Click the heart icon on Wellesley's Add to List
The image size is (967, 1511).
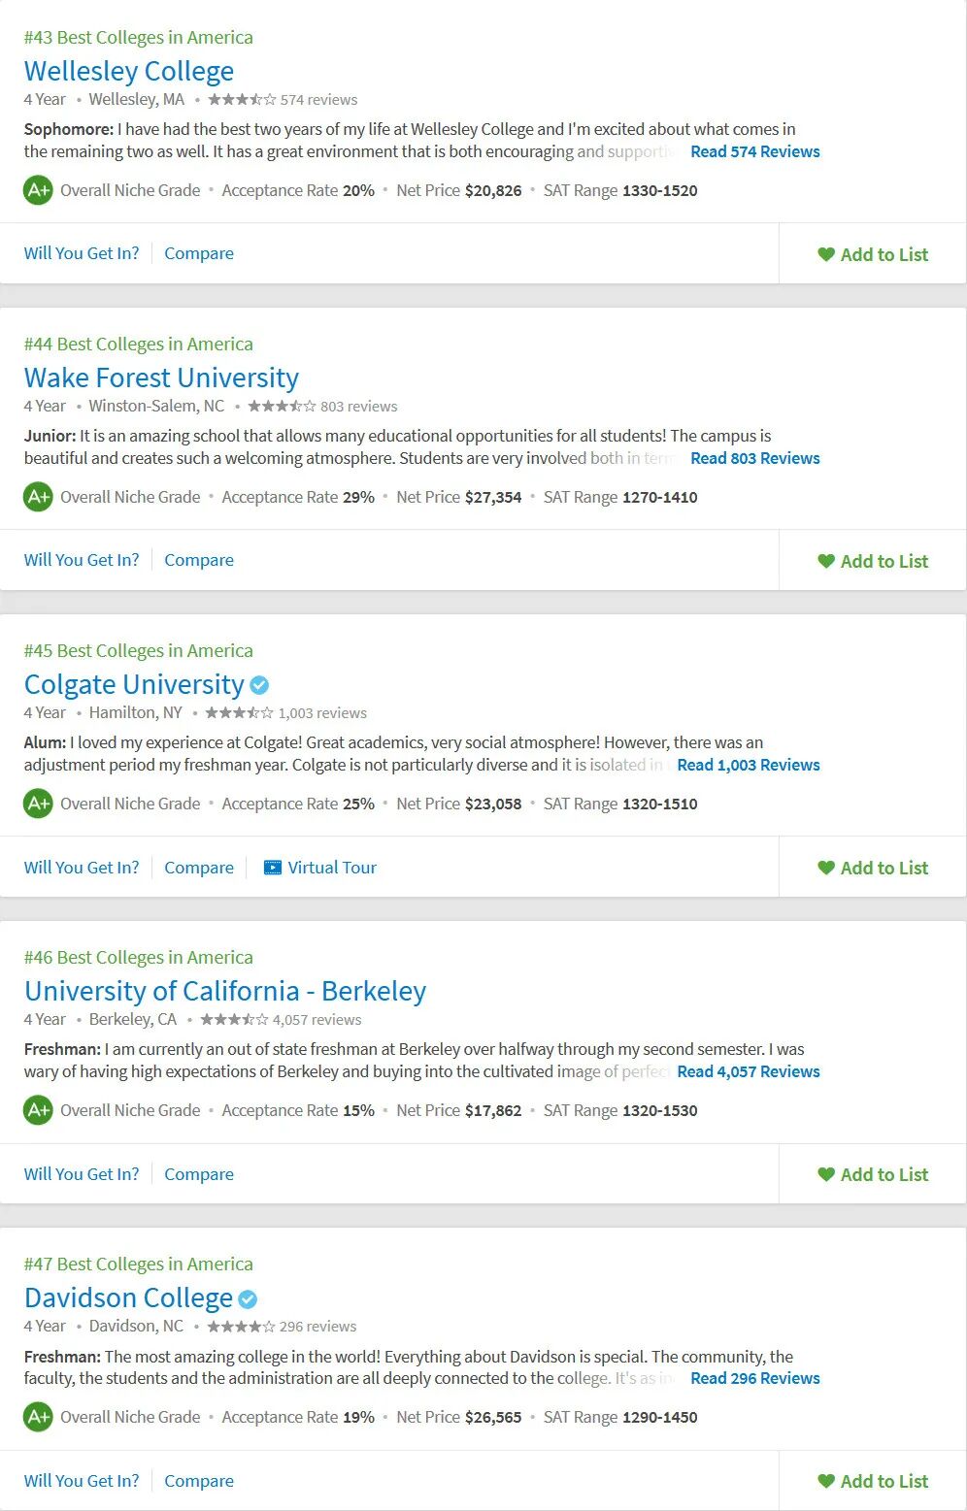pyautogui.click(x=826, y=254)
